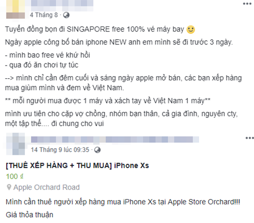Click the 'mỗi người mua được 1 máy' line

(x=108, y=101)
